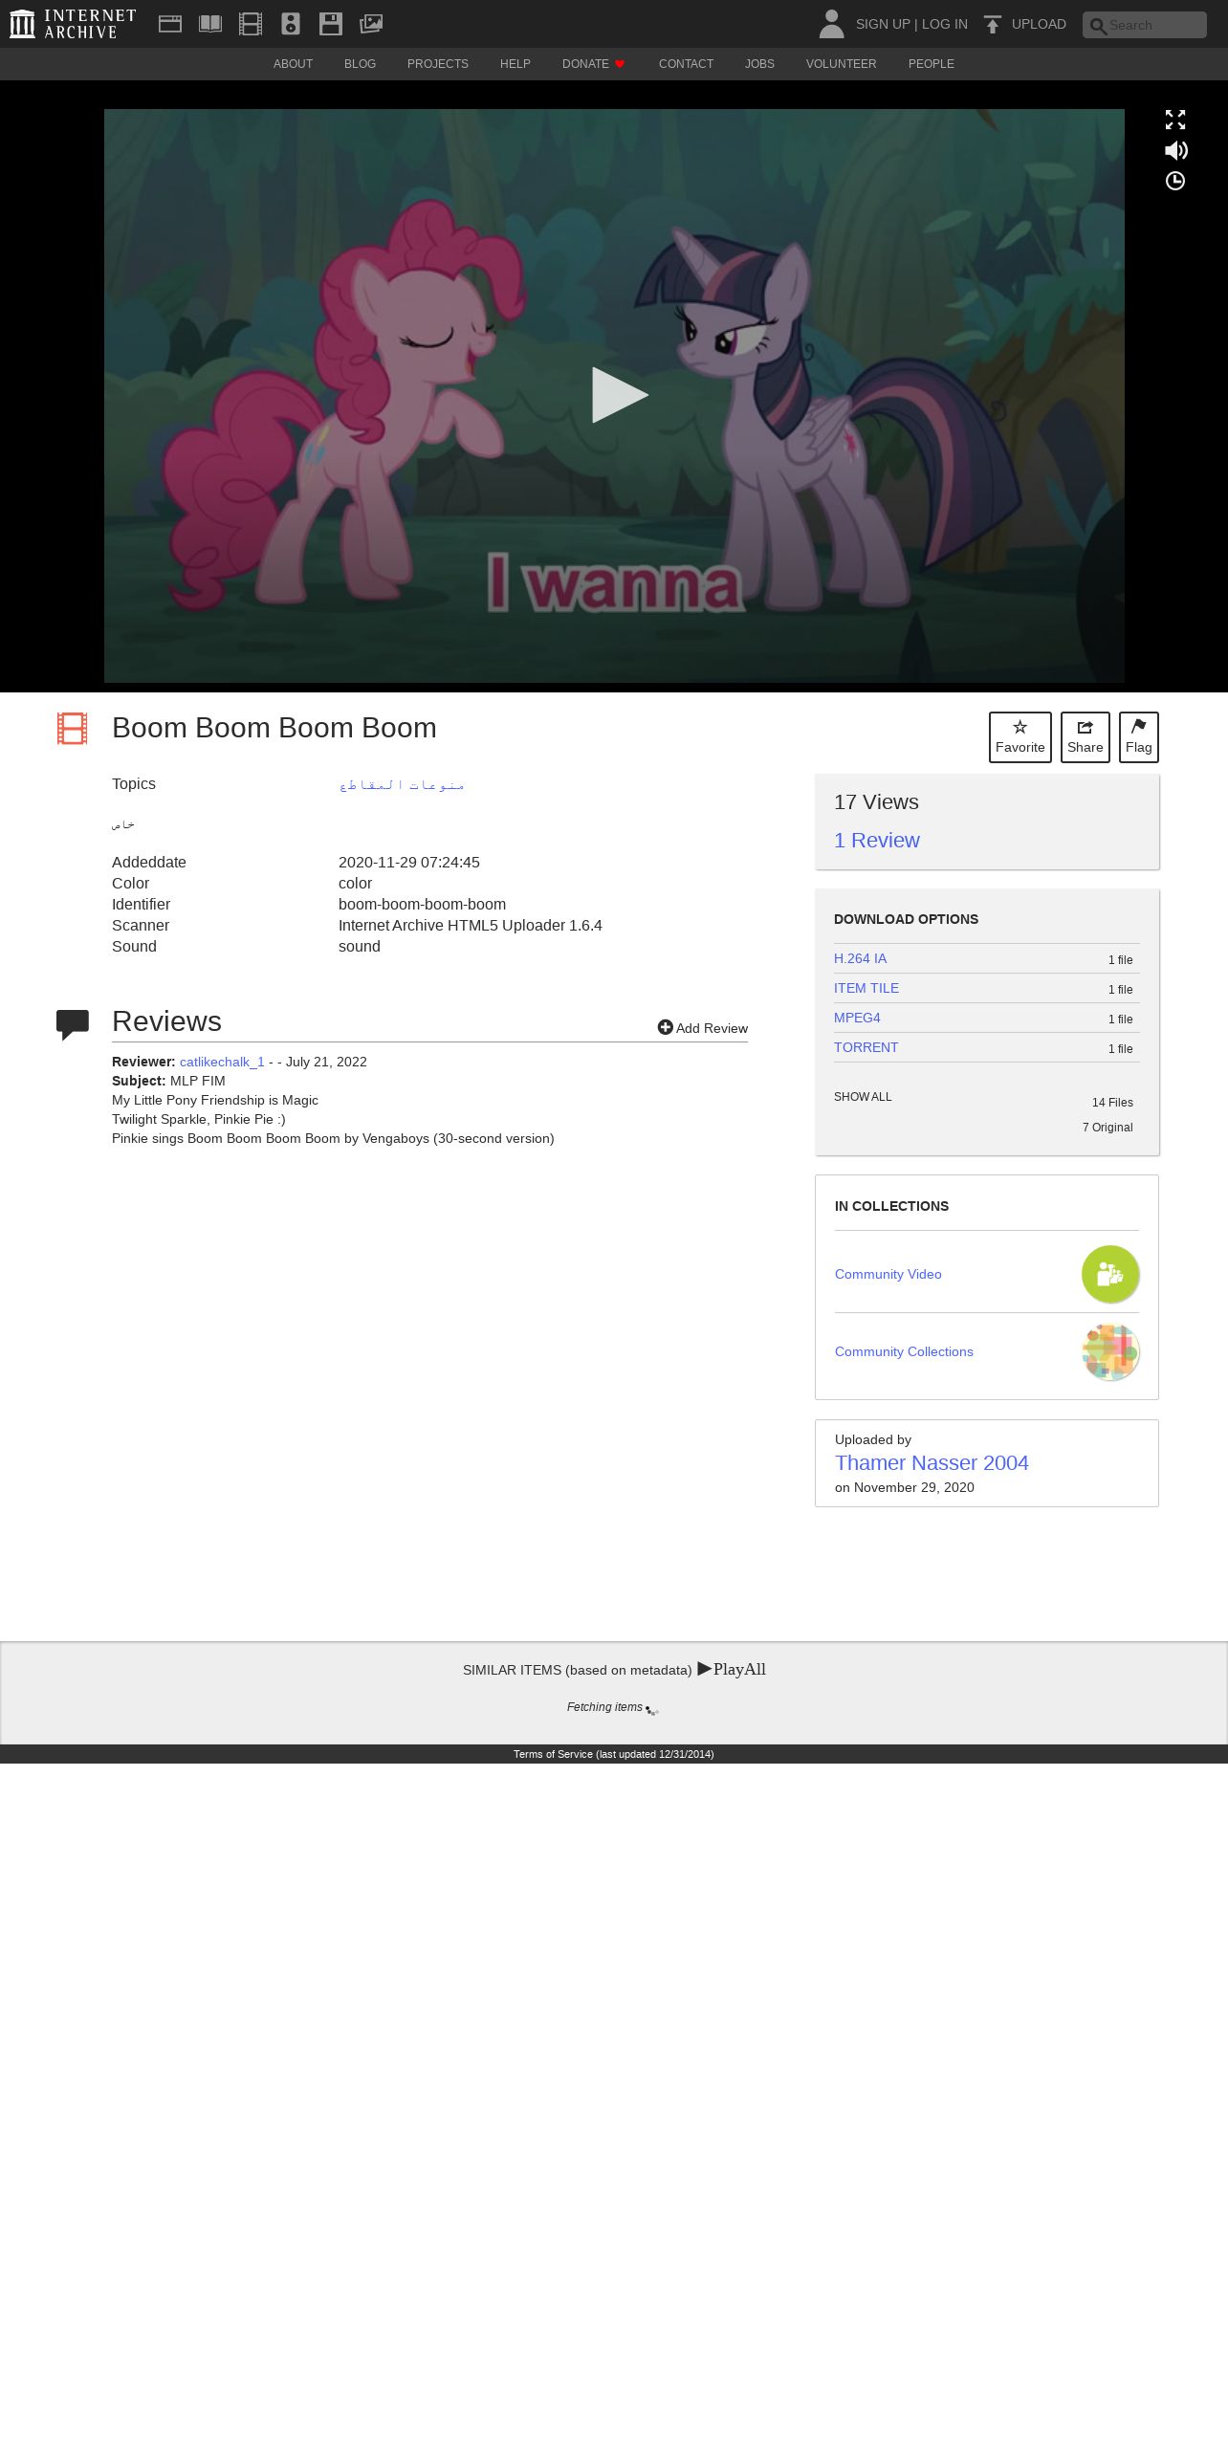The image size is (1228, 2456).
Task: Click SHOW ALL downloads
Action: click(863, 1097)
